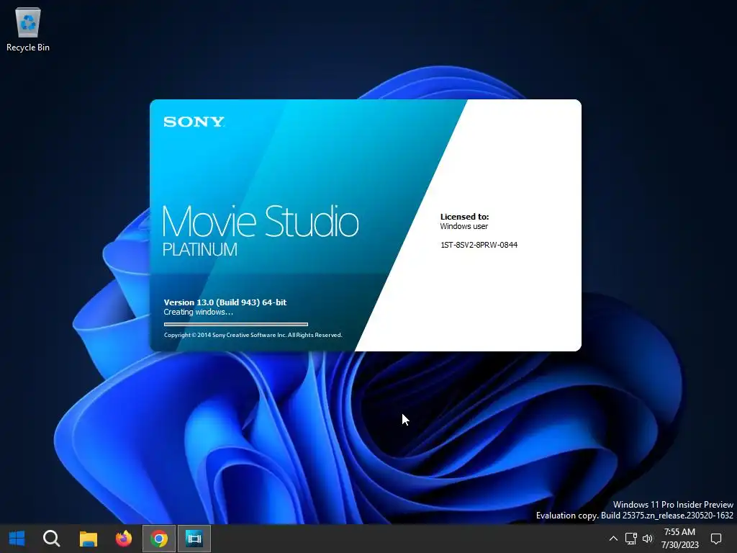Viewport: 737px width, 553px height.
Task: Click the SONY logo on splash
Action: pos(194,122)
